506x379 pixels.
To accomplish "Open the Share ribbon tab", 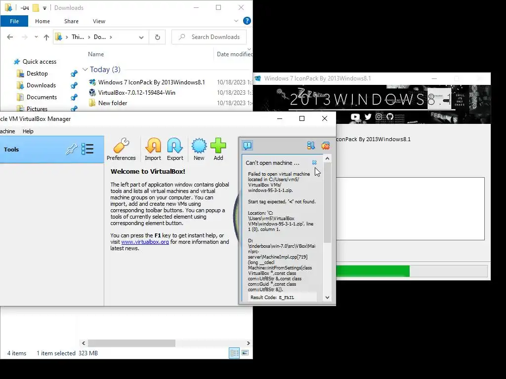I will point(71,21).
